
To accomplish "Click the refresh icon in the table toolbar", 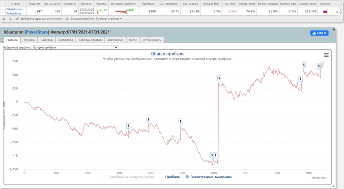I will pyautogui.click(x=11, y=19).
